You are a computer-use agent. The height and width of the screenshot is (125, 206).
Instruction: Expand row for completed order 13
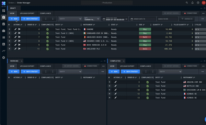[110, 98]
